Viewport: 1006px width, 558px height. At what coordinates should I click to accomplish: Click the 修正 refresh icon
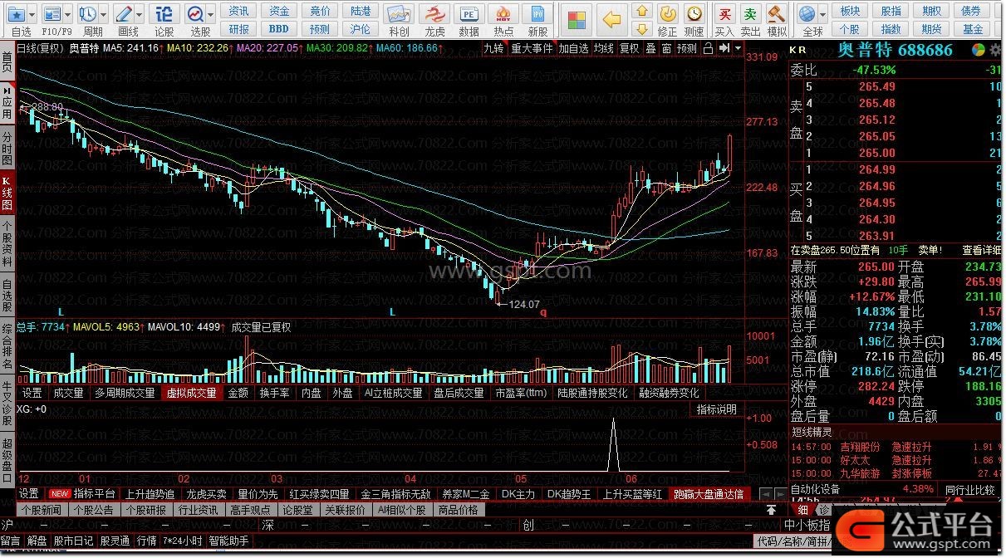[x=667, y=13]
